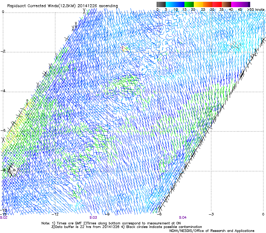
Task: Click the date "20141226 ascending" in the title
Action: 98,6
